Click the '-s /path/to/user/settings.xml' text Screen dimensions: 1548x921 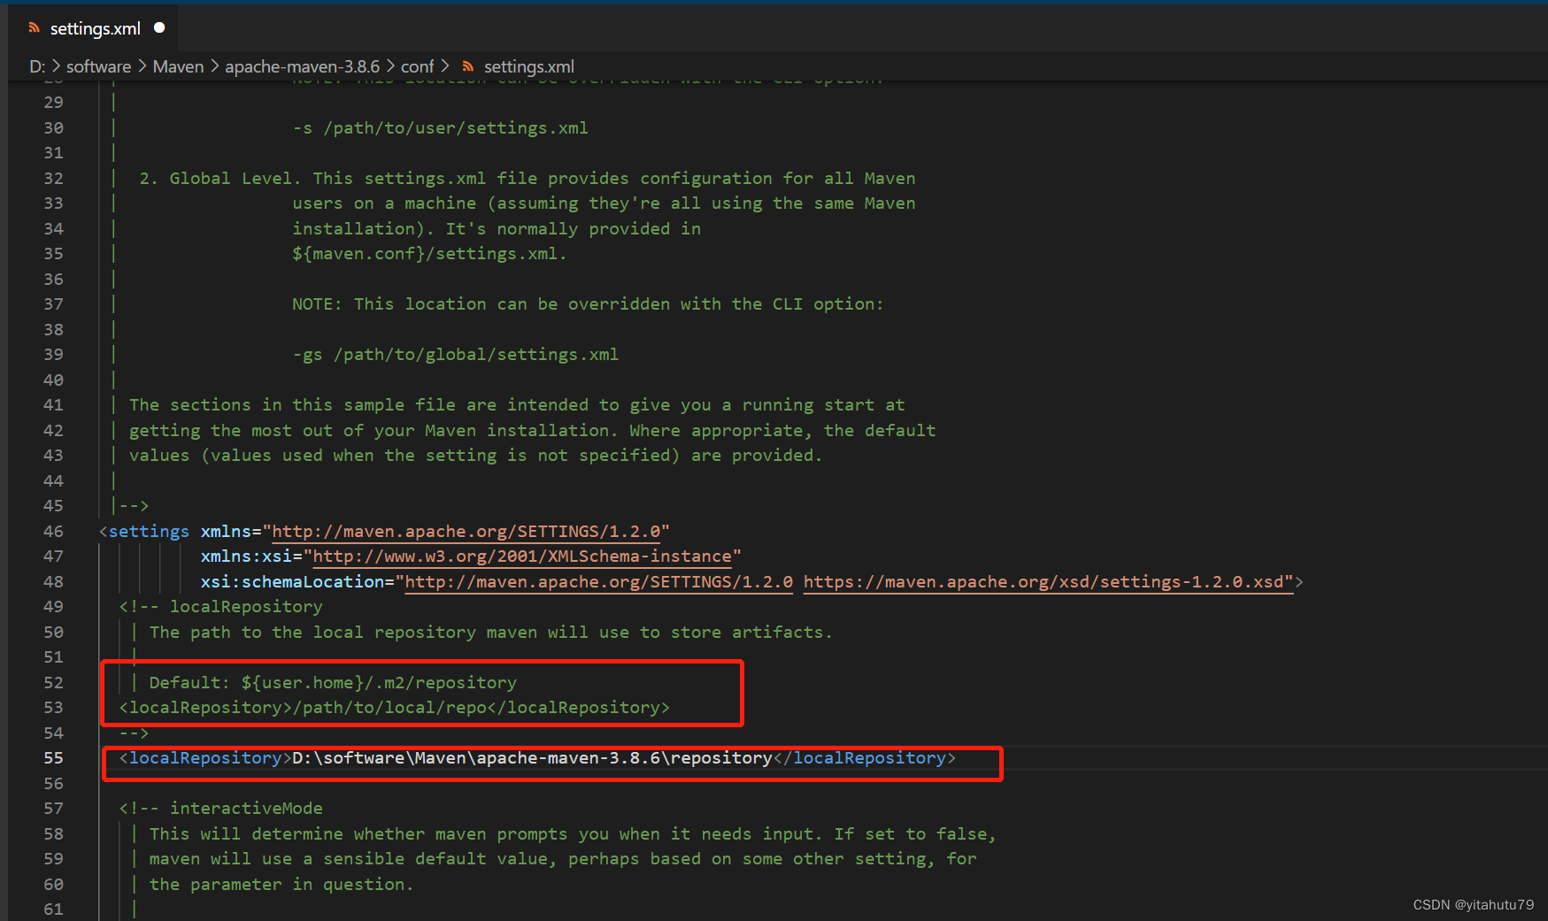click(x=440, y=128)
